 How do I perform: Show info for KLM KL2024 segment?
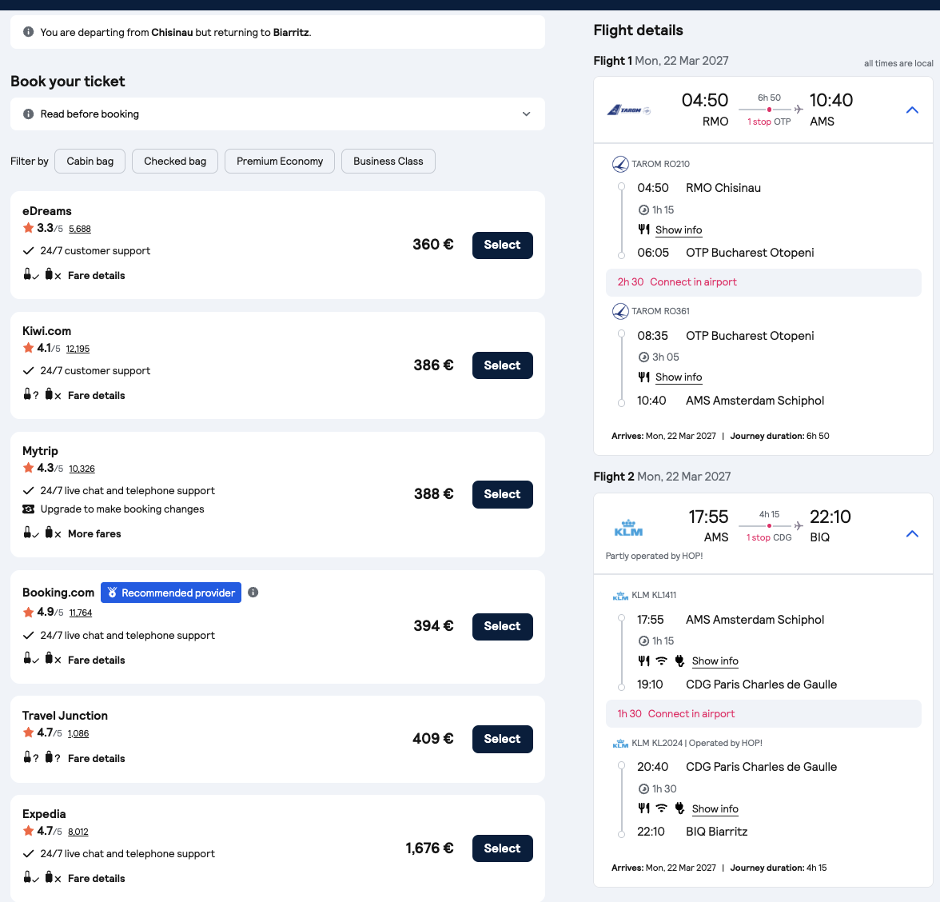tap(715, 809)
